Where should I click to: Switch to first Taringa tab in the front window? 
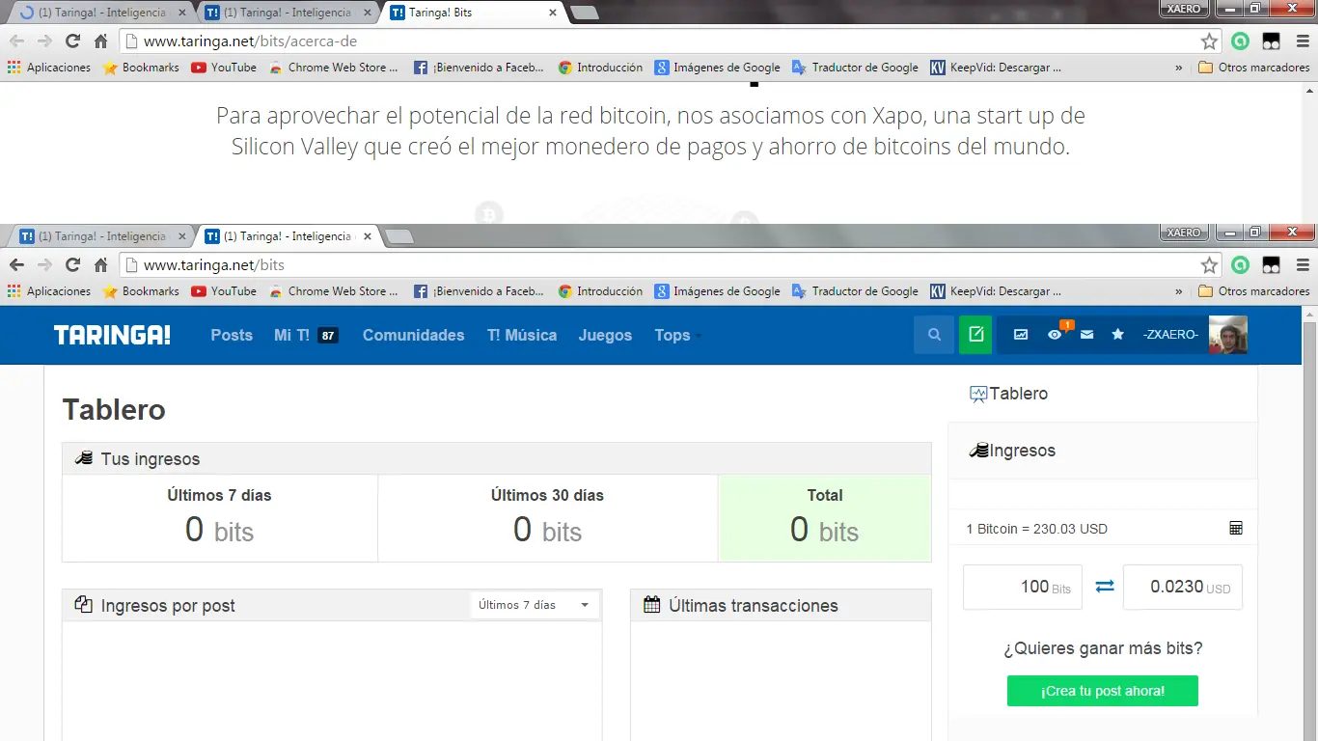100,236
